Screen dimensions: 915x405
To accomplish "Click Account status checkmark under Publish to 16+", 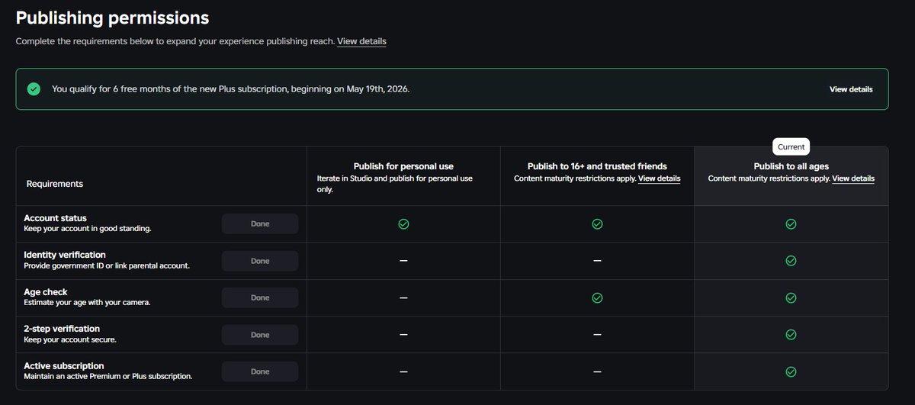I will point(597,224).
